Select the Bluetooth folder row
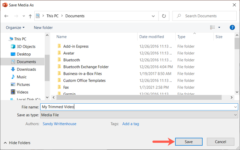Image resolution: width=240 pixels, height=150 pixels. tap(126, 60)
